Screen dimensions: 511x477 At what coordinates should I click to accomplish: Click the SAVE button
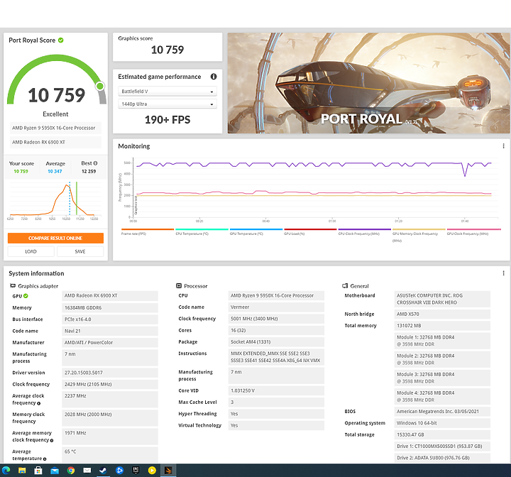80,251
